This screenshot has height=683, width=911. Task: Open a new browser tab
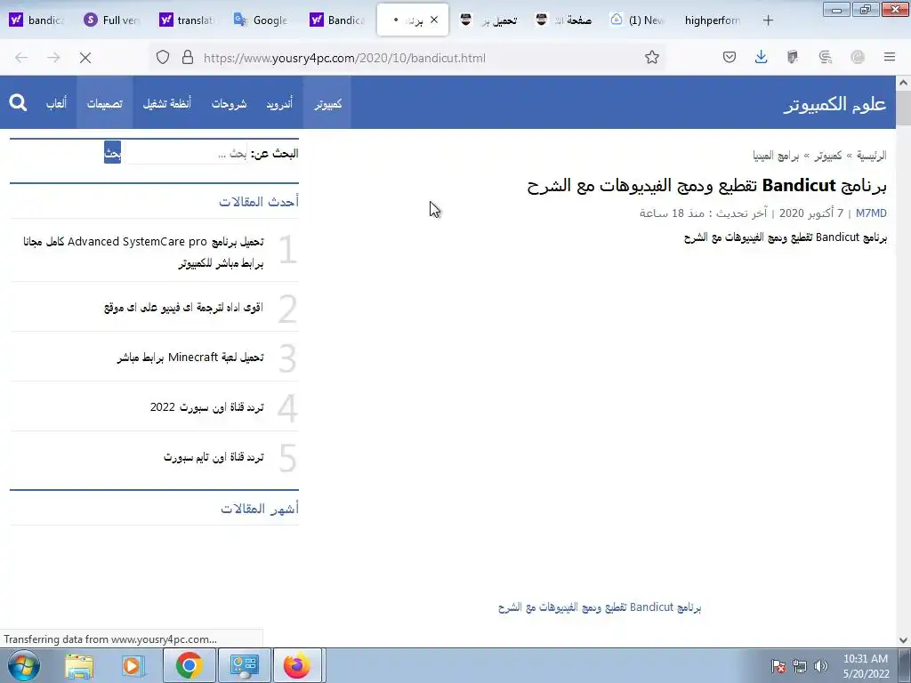point(768,20)
